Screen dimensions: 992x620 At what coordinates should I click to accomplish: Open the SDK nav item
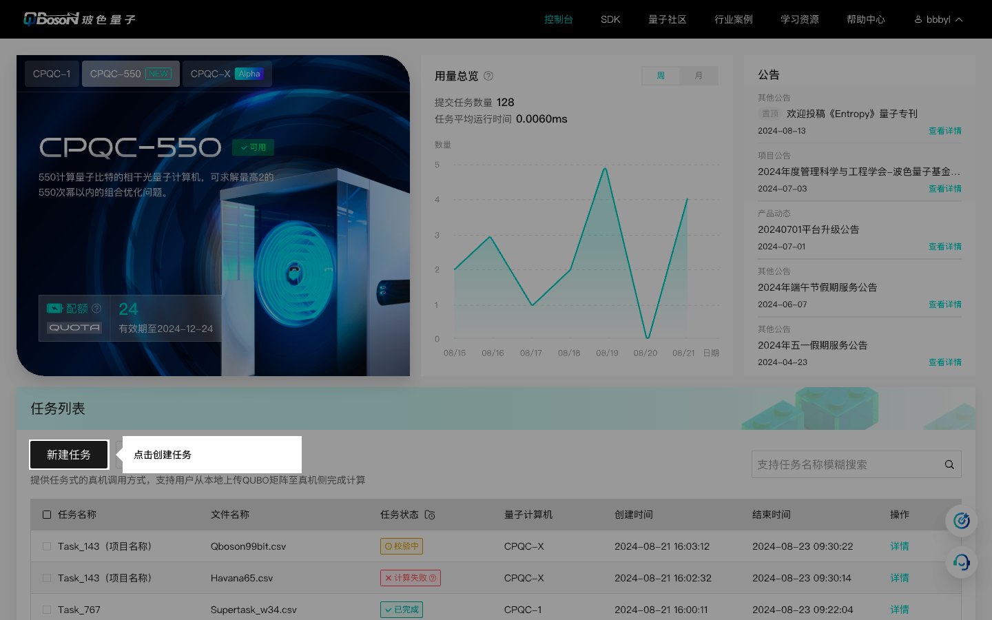[610, 19]
